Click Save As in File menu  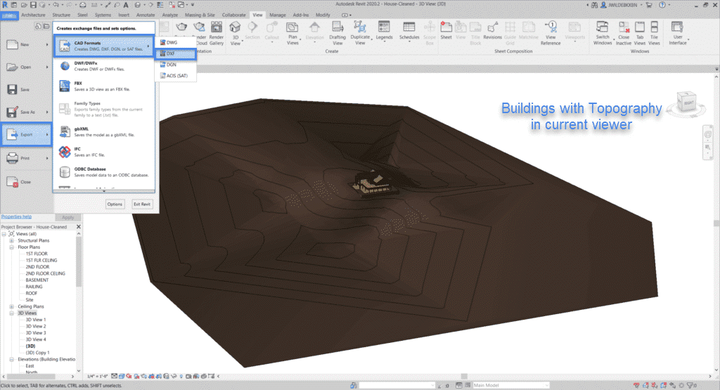[x=26, y=112]
